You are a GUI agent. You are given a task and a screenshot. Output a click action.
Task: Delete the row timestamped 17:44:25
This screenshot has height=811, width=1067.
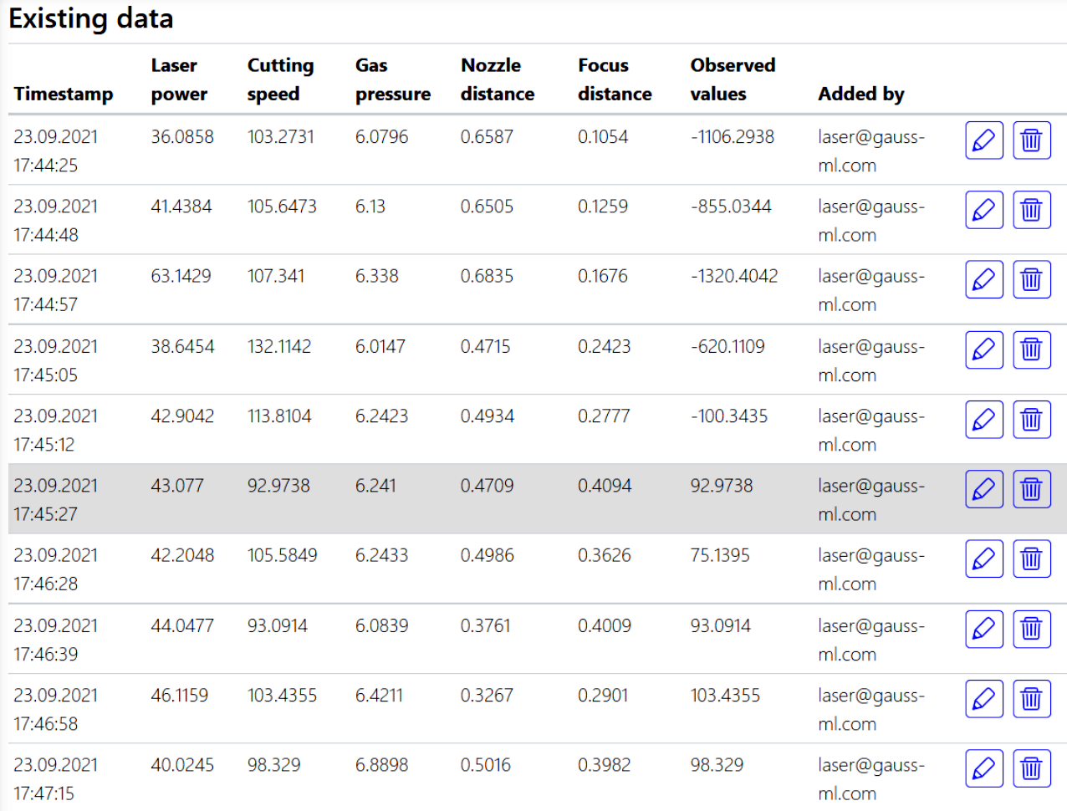coord(1032,140)
